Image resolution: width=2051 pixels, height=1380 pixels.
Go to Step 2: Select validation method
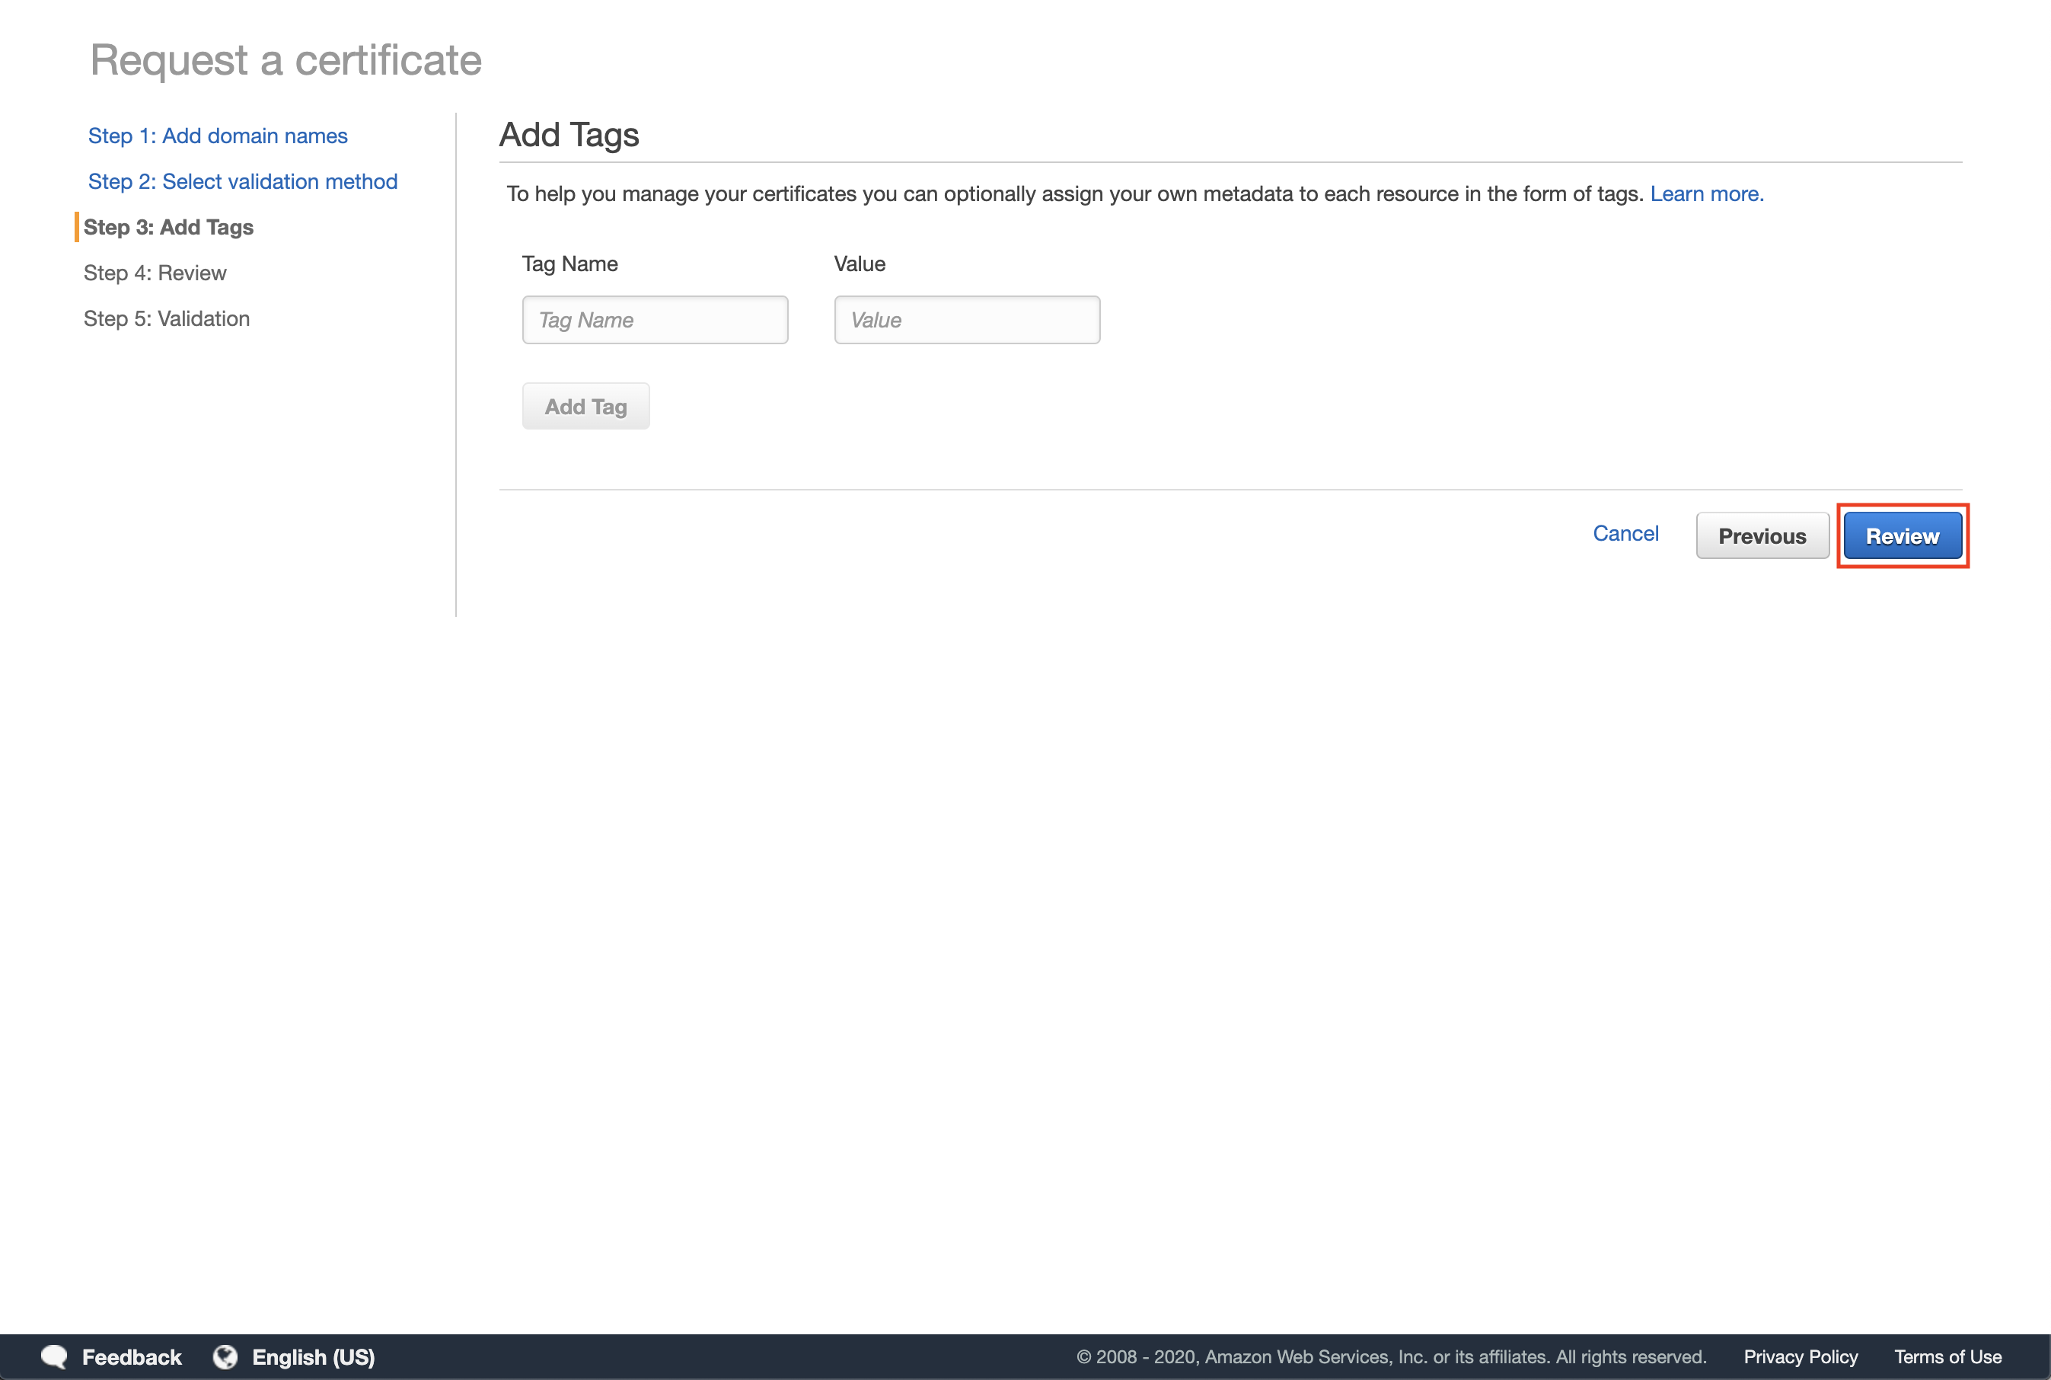click(x=242, y=181)
